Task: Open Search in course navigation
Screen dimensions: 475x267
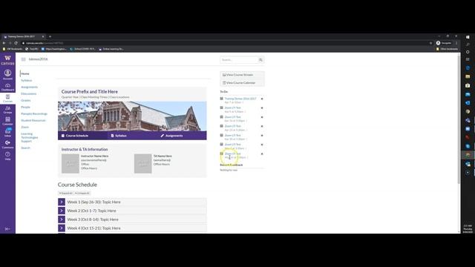Action: tap(25, 148)
